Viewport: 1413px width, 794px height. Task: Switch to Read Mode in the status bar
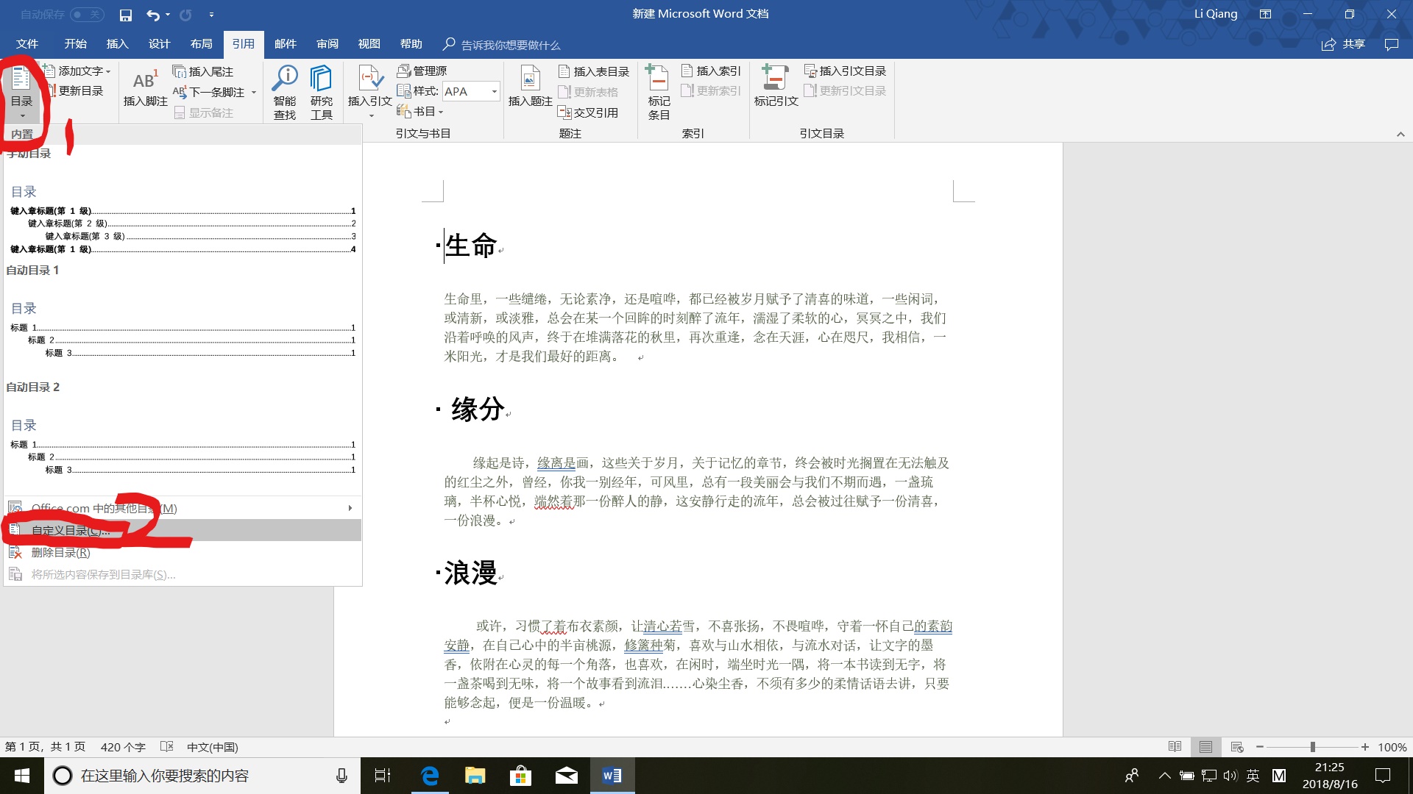point(1175,746)
